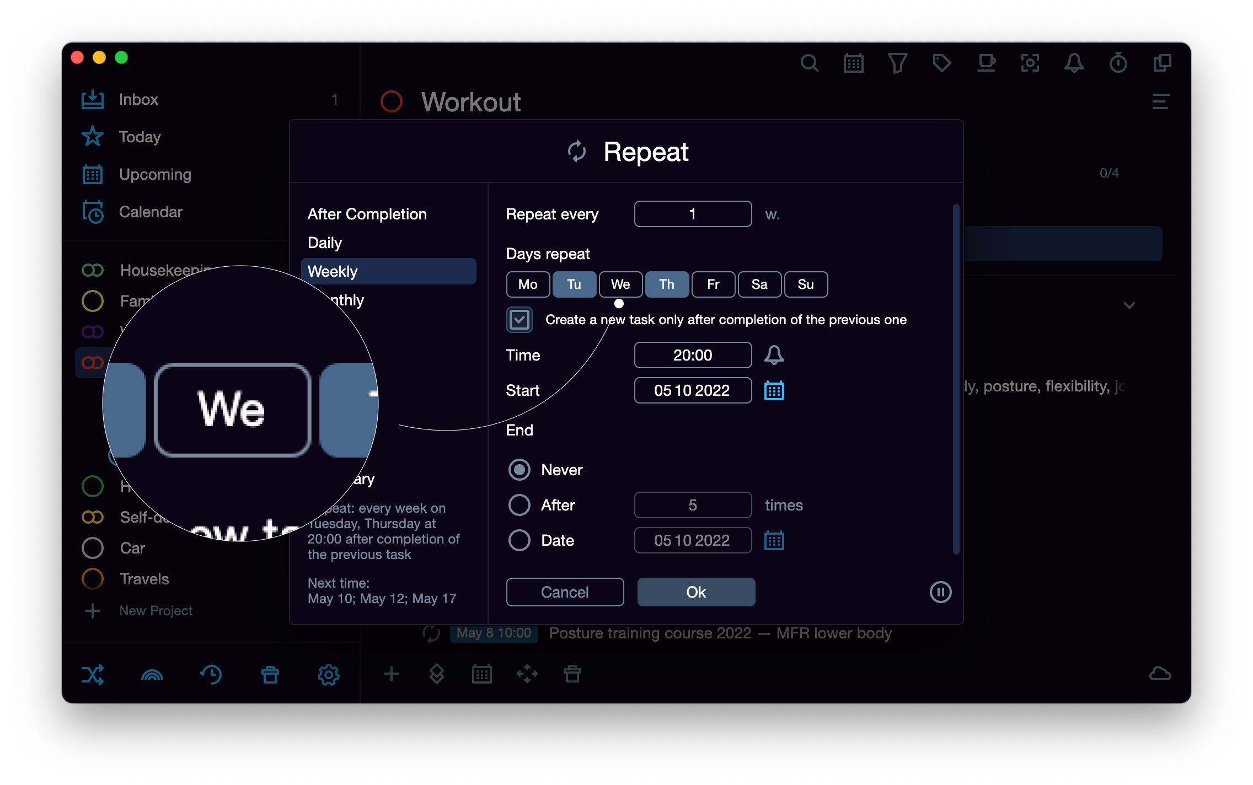Toggle Monday in Days repeat

[528, 284]
